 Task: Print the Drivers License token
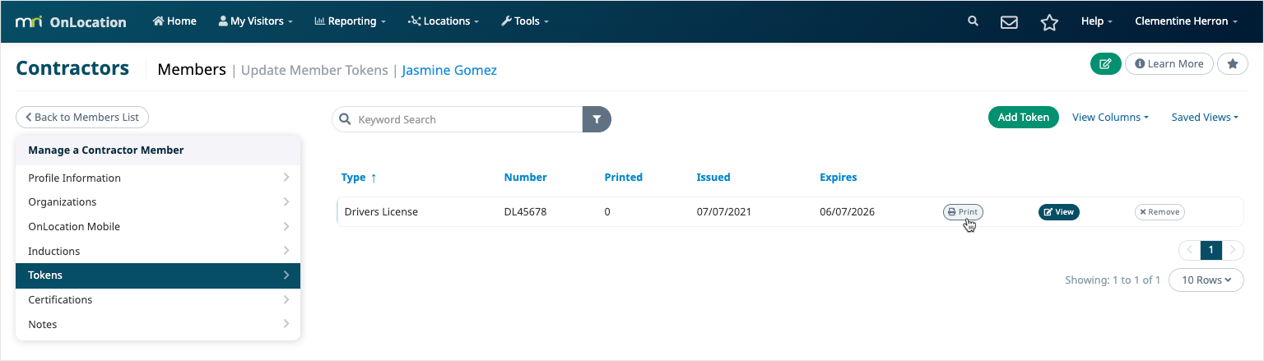pyautogui.click(x=963, y=211)
